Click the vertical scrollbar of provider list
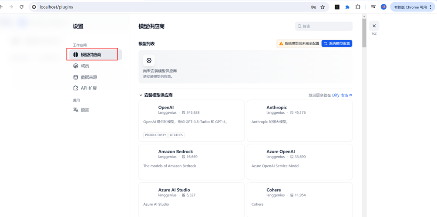The width and height of the screenshot is (437, 217). point(364,33)
